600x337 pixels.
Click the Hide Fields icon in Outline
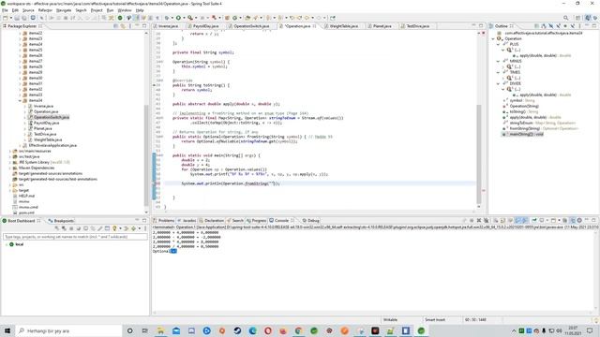[x=550, y=26]
